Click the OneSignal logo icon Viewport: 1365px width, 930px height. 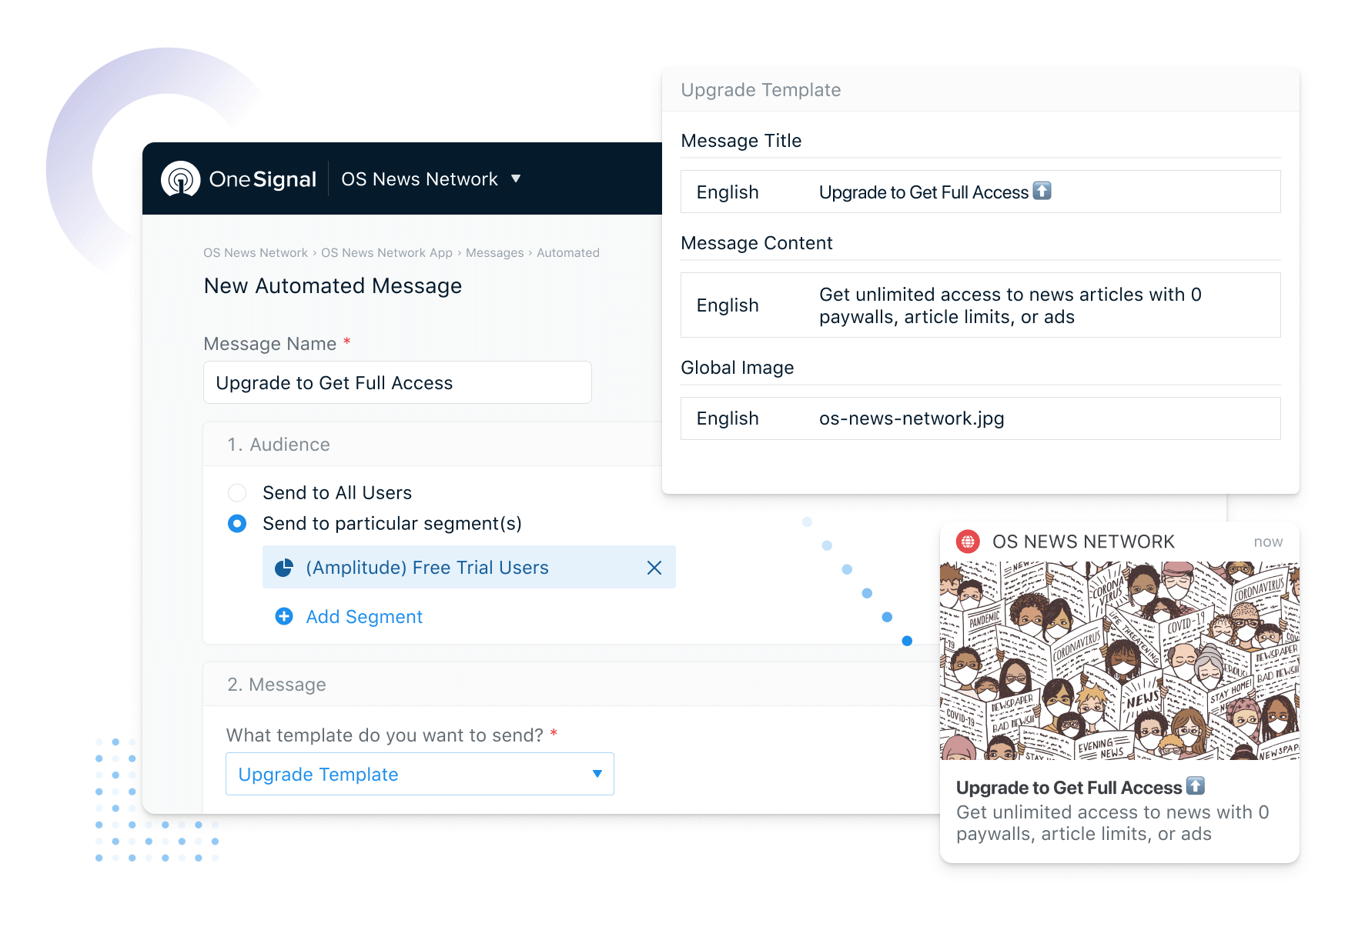[181, 178]
